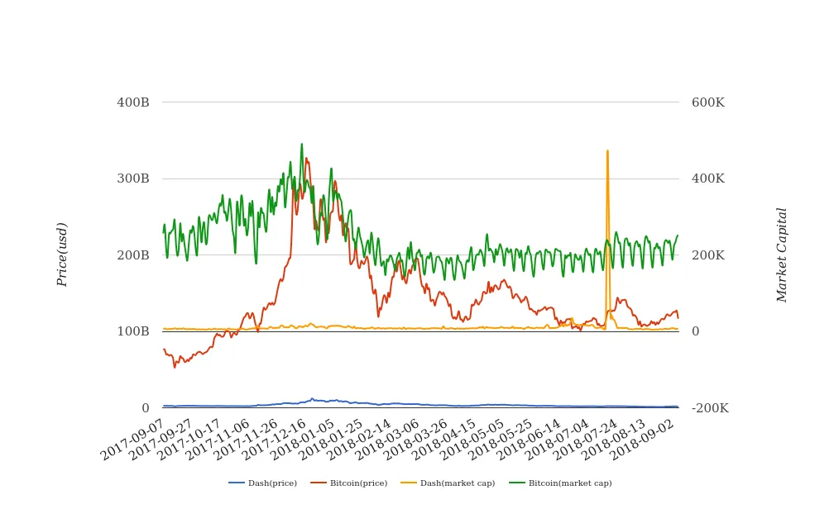Toggle the Dash(price) legend entry
The width and height of the screenshot is (834, 509).
[263, 483]
